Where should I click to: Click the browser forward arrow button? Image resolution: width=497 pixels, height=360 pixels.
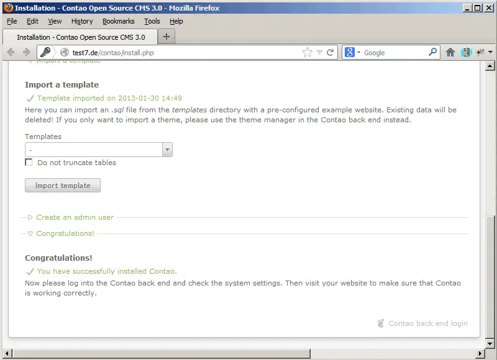click(27, 52)
